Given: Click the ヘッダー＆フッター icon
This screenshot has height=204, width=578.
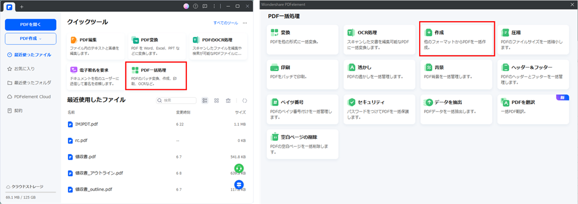Looking at the screenshot, I should click(x=506, y=67).
